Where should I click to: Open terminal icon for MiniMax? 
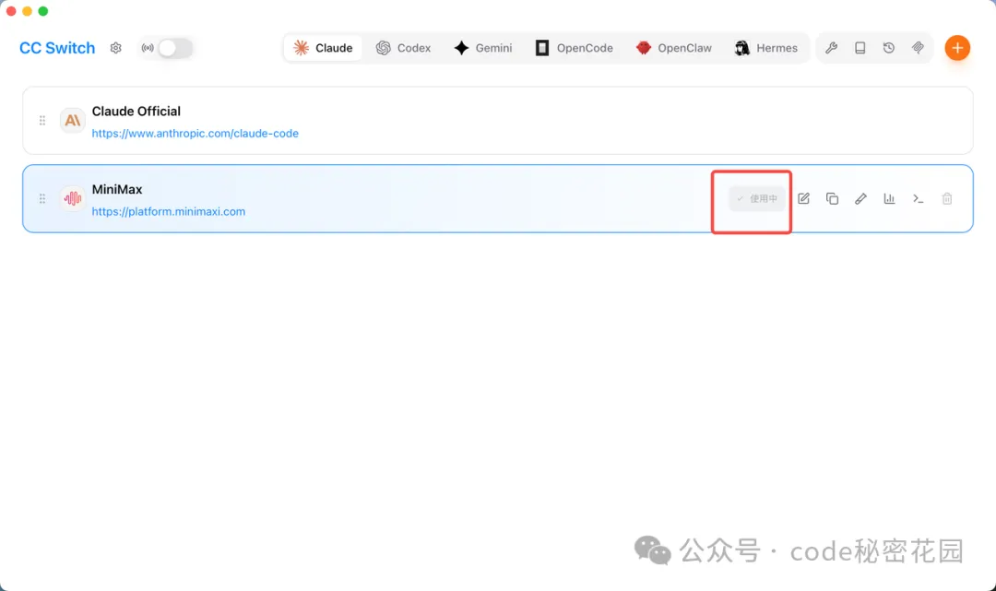pyautogui.click(x=918, y=199)
